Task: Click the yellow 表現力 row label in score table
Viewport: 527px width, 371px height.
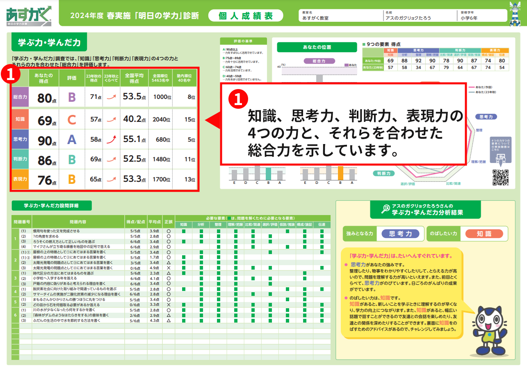Action: click(21, 179)
